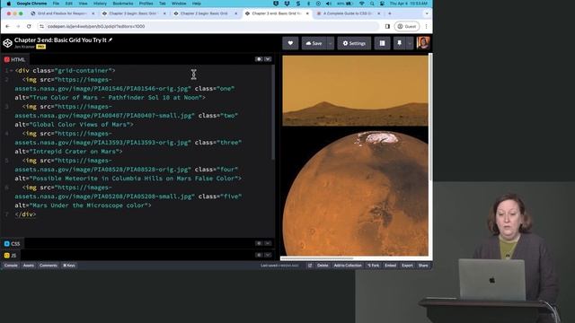The height and width of the screenshot is (323, 575).
Task: Click the site information icon in address bar
Action: click(41, 26)
